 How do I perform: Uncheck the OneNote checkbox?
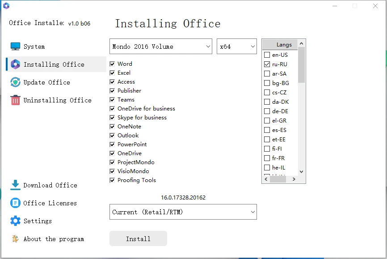click(112, 127)
